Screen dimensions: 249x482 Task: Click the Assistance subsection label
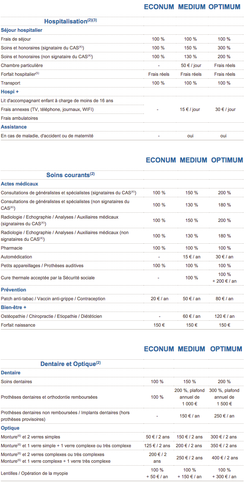pos(14,126)
